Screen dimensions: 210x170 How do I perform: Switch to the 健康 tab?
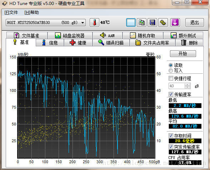[78, 43]
